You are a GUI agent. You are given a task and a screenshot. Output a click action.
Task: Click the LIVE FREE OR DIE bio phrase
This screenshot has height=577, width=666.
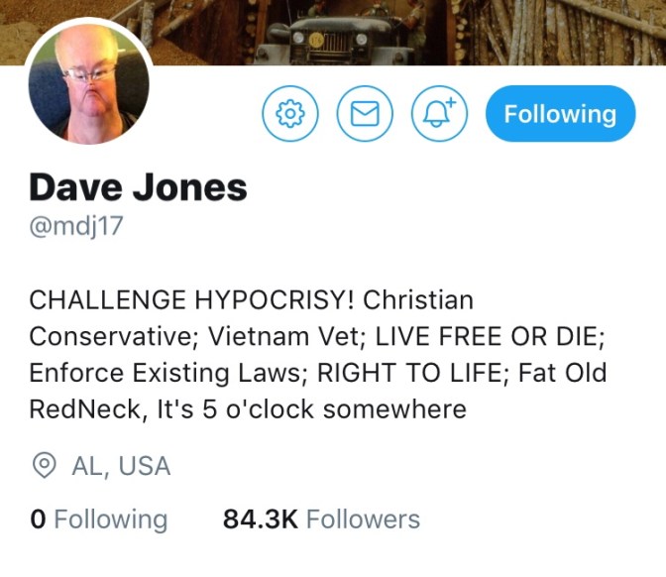pyautogui.click(x=488, y=336)
